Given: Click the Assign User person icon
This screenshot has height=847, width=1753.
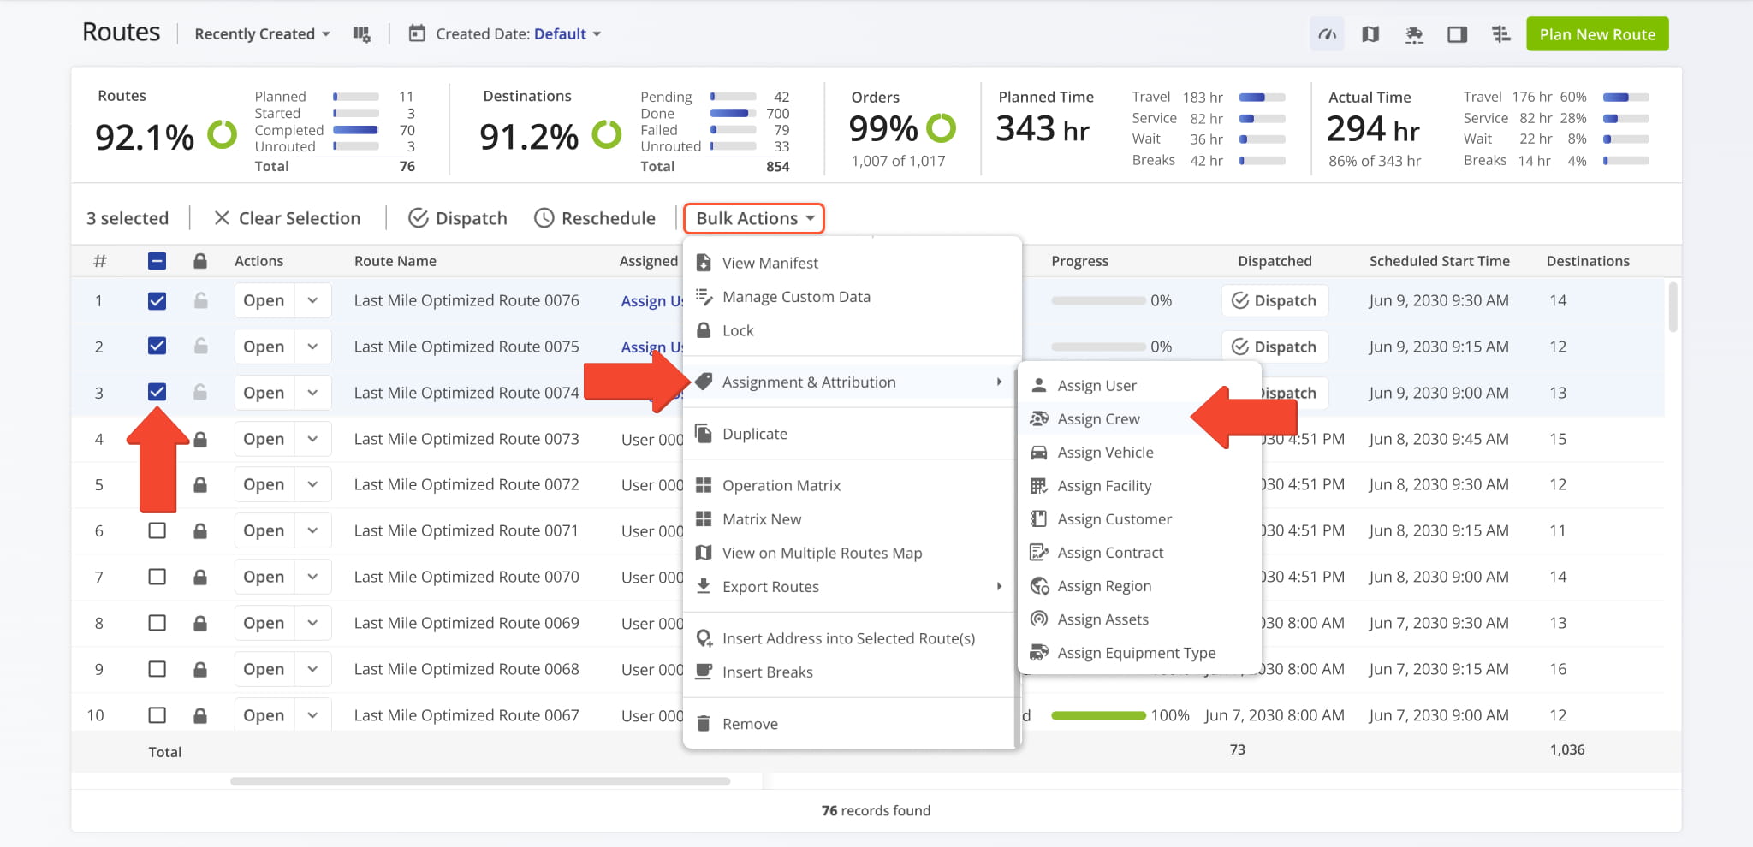Looking at the screenshot, I should click(1039, 385).
